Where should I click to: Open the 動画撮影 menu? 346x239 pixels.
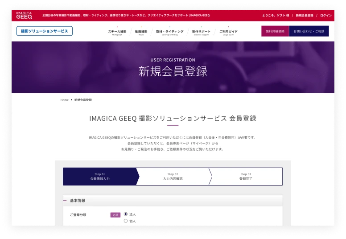[x=141, y=32]
